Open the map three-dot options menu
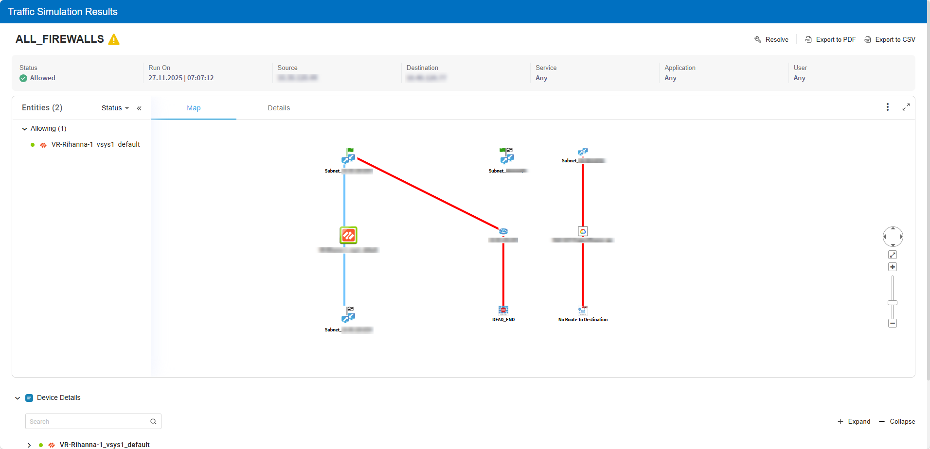Image resolution: width=930 pixels, height=449 pixels. 887,107
